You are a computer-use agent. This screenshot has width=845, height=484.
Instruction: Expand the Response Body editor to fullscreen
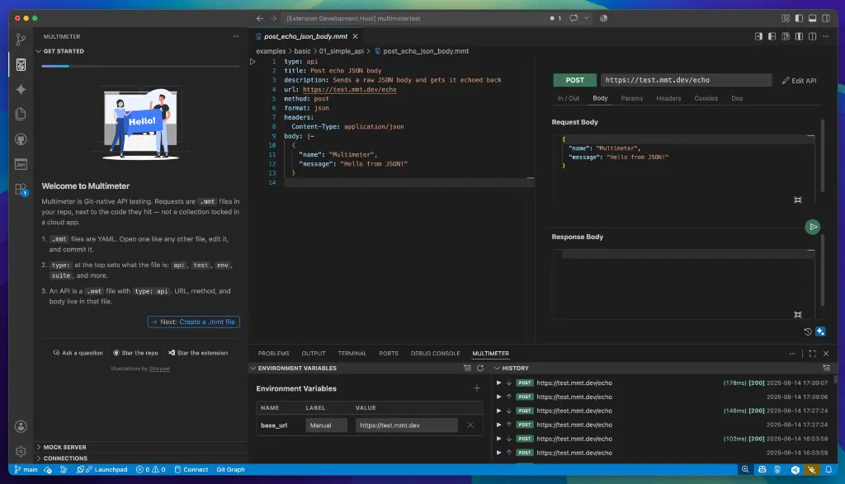[x=798, y=315]
